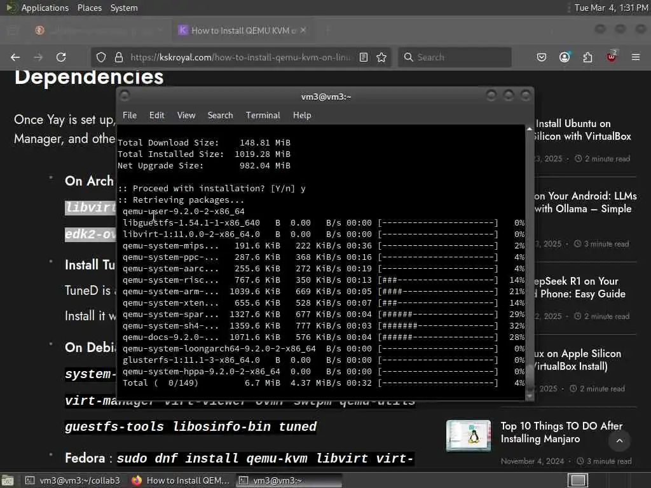Open the terminal Search menu

click(x=221, y=116)
